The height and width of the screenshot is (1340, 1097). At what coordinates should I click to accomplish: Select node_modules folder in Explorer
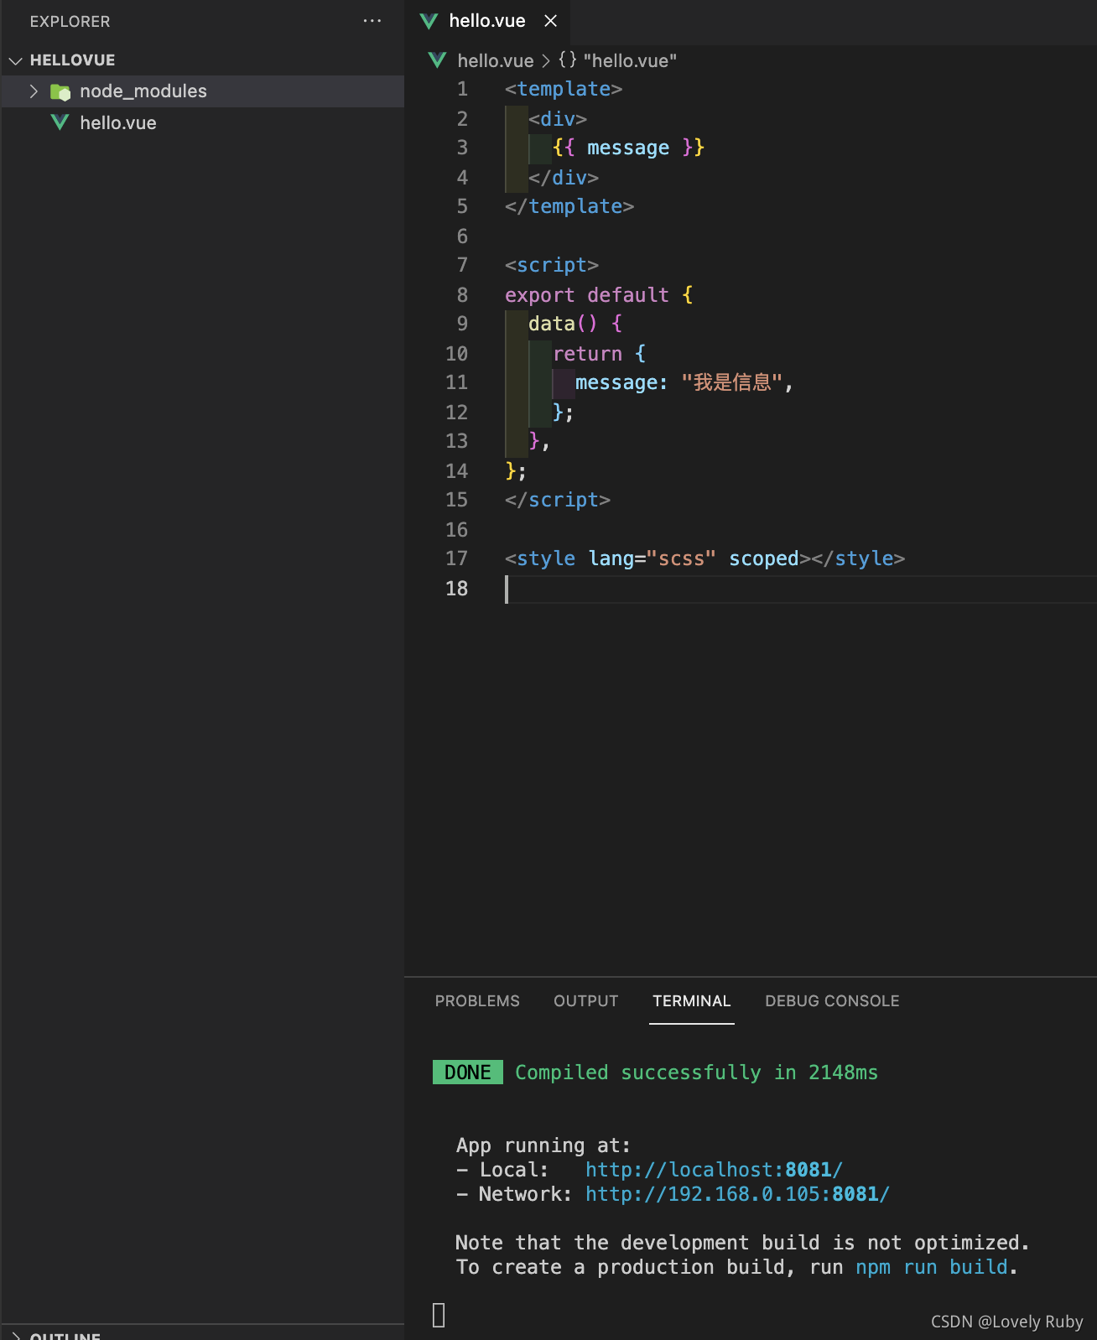(x=203, y=91)
